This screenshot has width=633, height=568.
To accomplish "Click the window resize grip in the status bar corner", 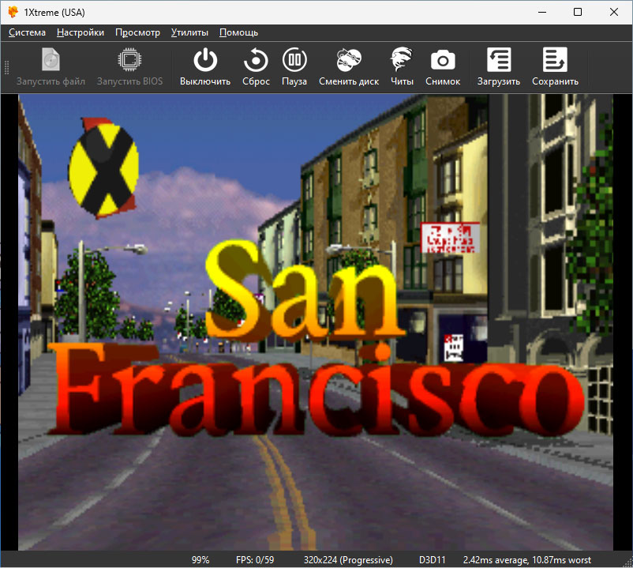I will (x=627, y=562).
